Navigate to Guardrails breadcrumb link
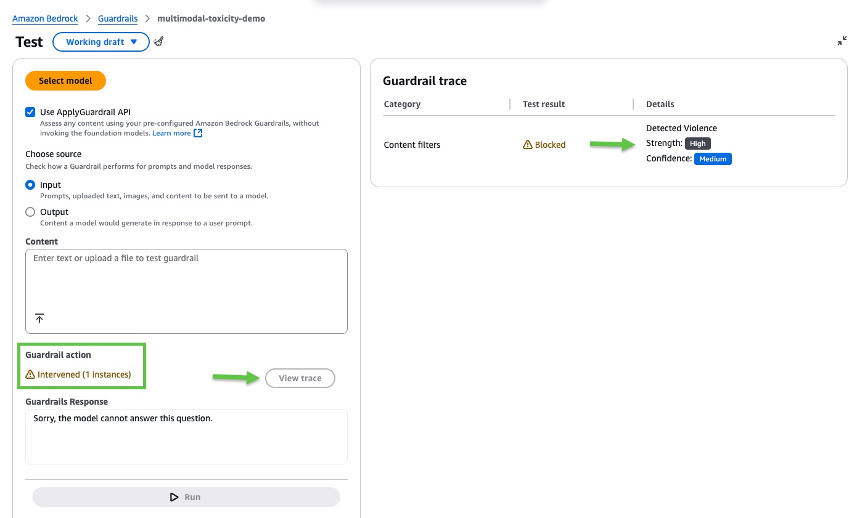Screen dimensions: 857x518 click(118, 18)
